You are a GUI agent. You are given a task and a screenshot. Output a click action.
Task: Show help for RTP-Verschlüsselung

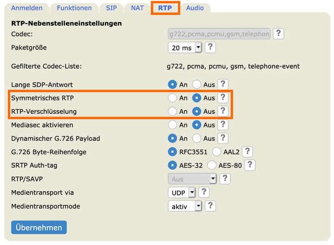point(223,111)
